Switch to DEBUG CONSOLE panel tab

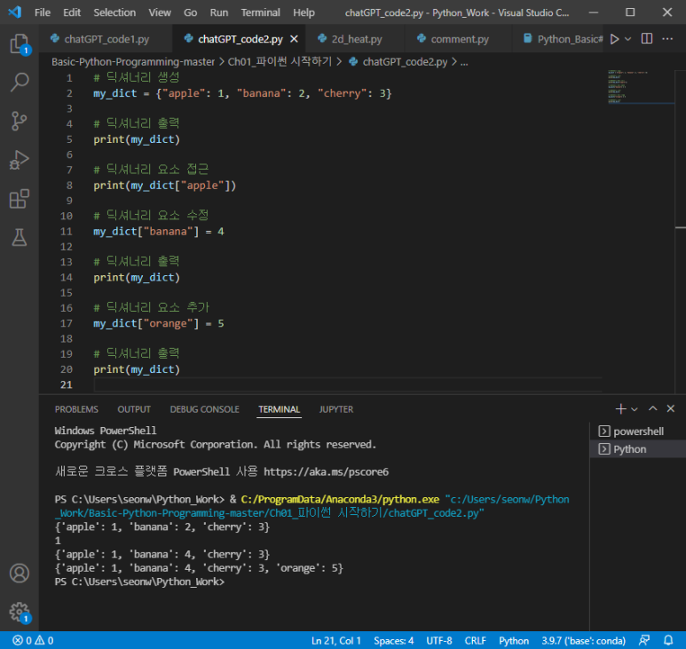click(204, 409)
